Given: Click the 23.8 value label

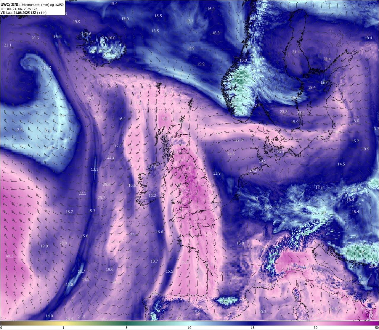Looking at the screenshot, I should point(284,112).
